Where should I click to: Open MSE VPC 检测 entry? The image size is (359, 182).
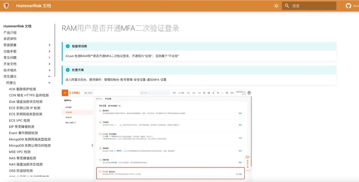coord(20,152)
